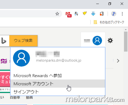Click the purple map icon

pyautogui.click(x=4, y=61)
